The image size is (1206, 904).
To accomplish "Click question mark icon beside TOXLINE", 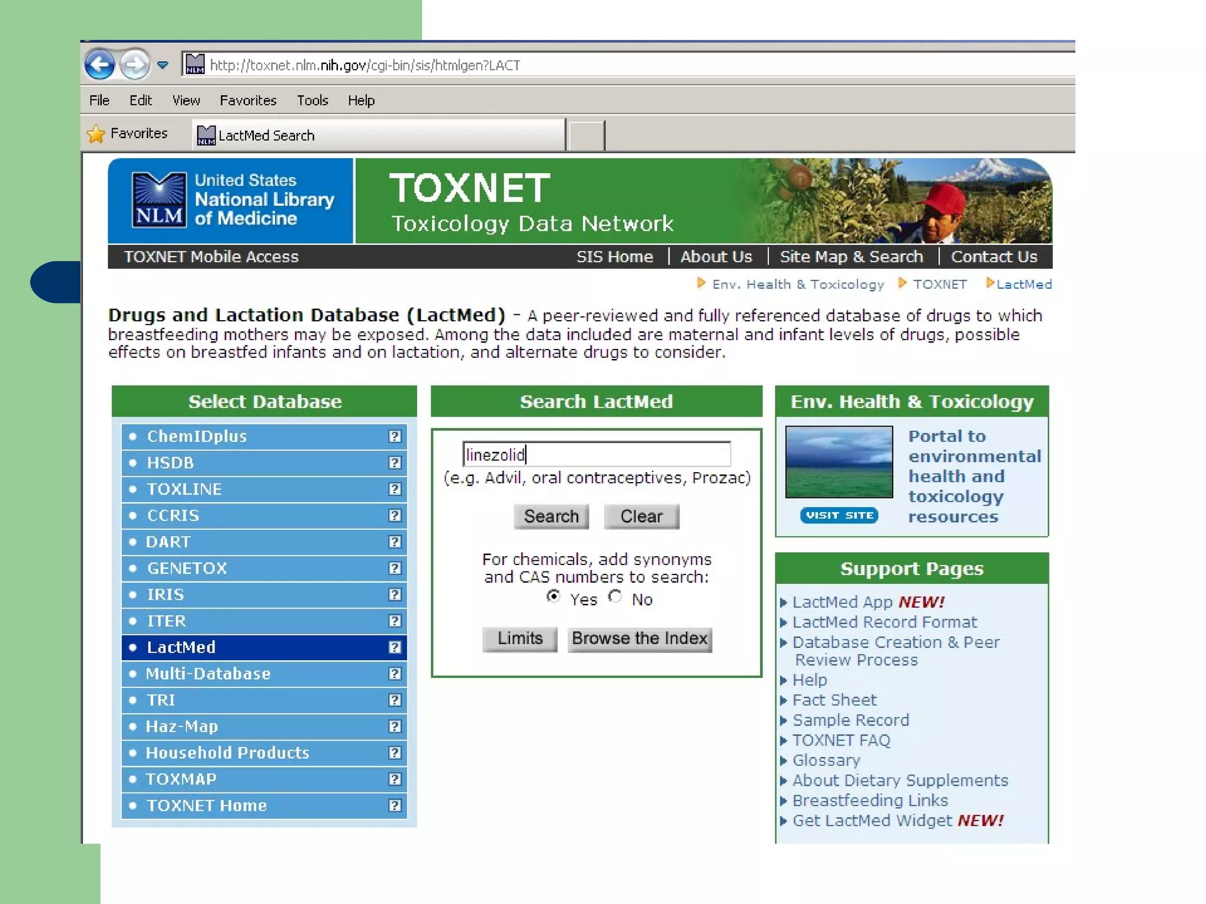I will pyautogui.click(x=395, y=489).
